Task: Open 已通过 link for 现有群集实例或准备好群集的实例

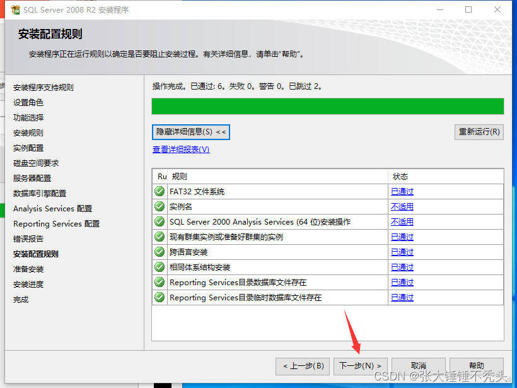Action: [x=402, y=237]
